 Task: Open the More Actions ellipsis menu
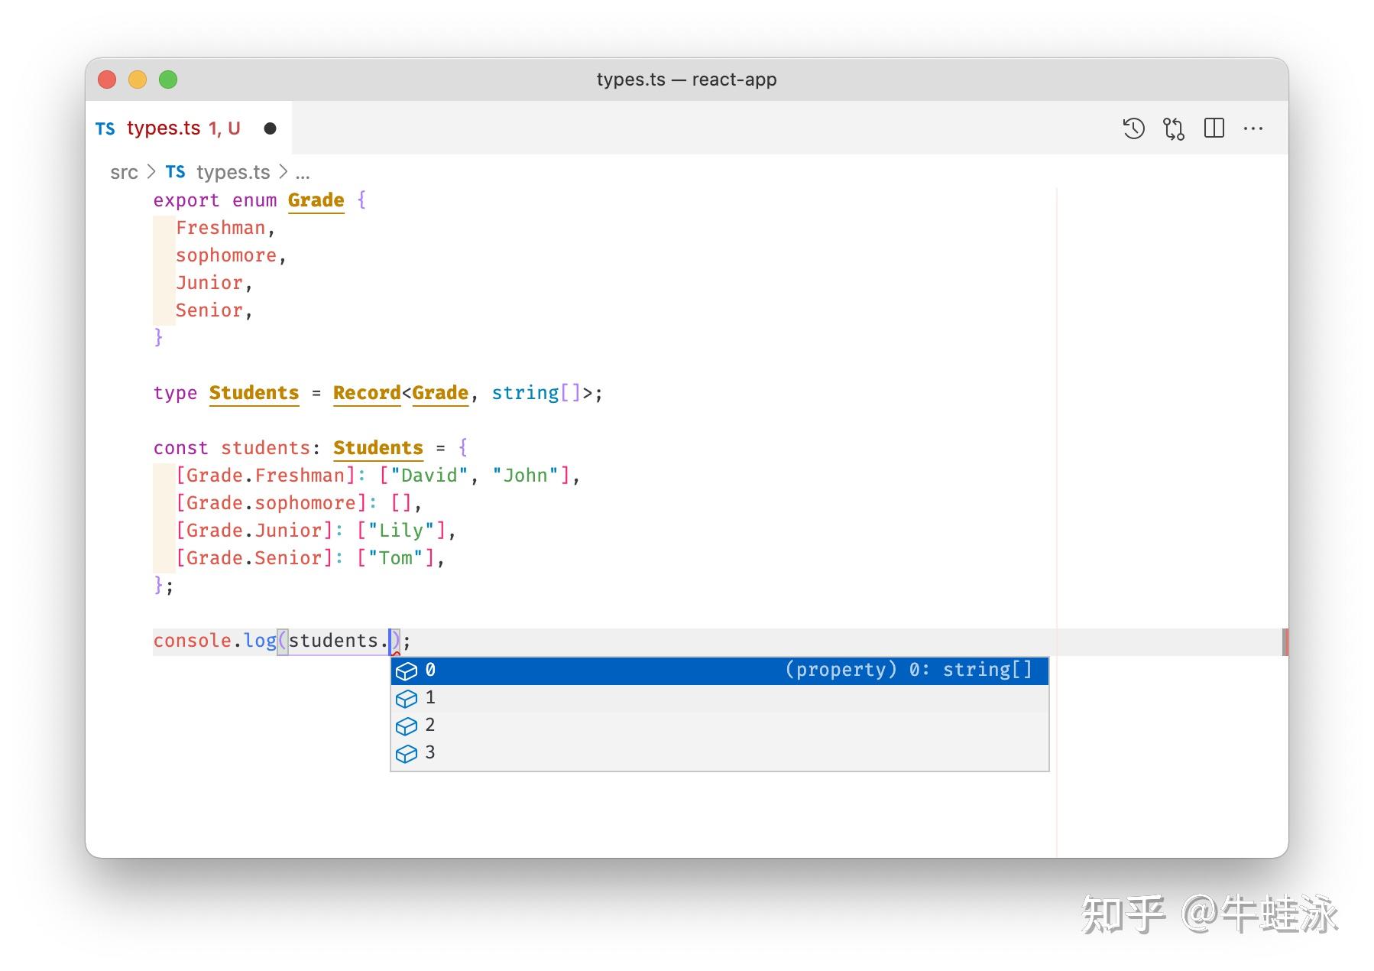coord(1254,128)
